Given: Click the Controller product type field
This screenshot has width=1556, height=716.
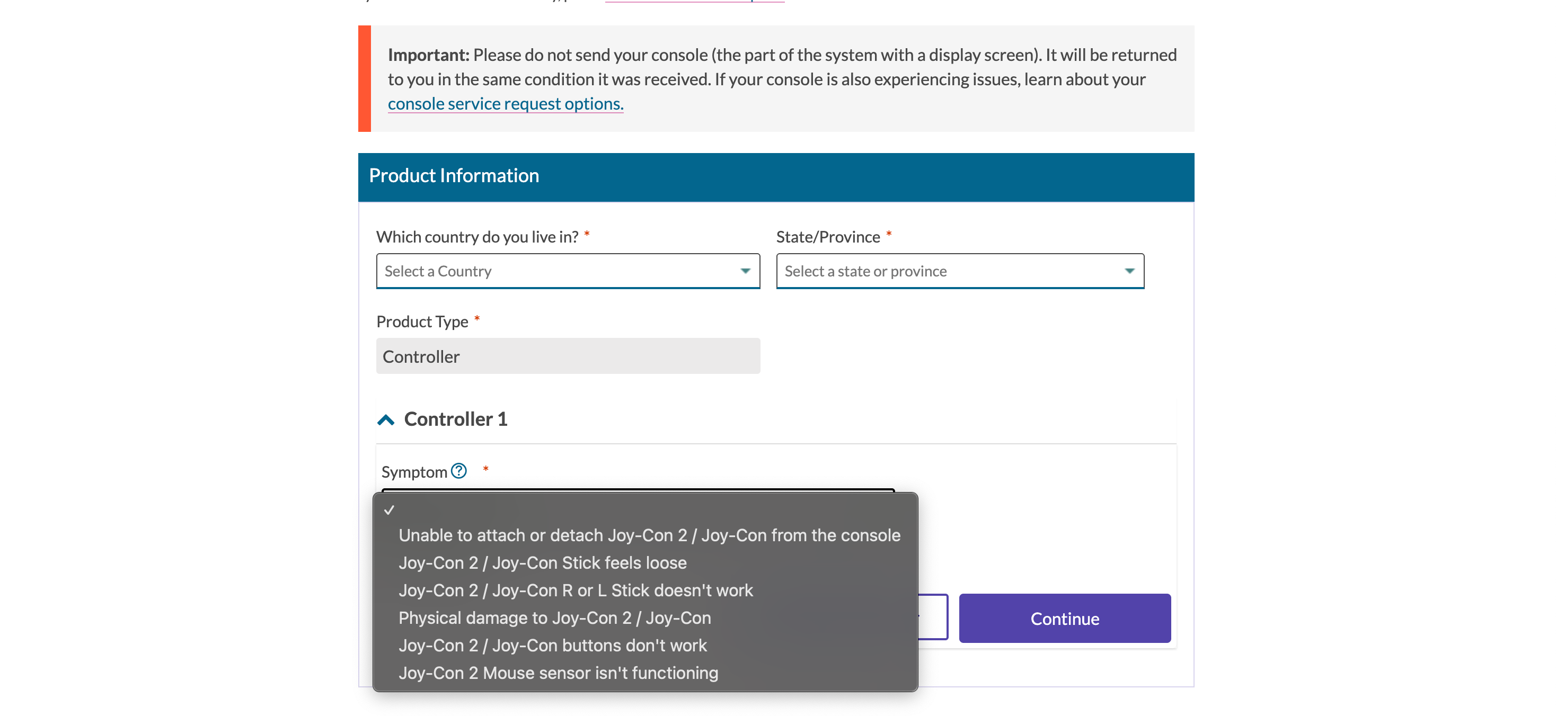Looking at the screenshot, I should click(x=568, y=356).
